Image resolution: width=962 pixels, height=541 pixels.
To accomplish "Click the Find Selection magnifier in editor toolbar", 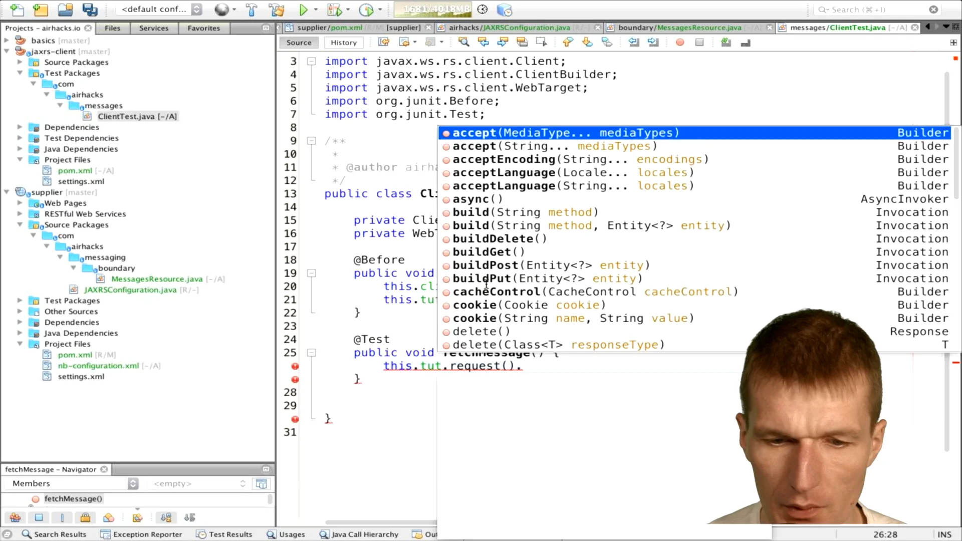I will 463,43.
